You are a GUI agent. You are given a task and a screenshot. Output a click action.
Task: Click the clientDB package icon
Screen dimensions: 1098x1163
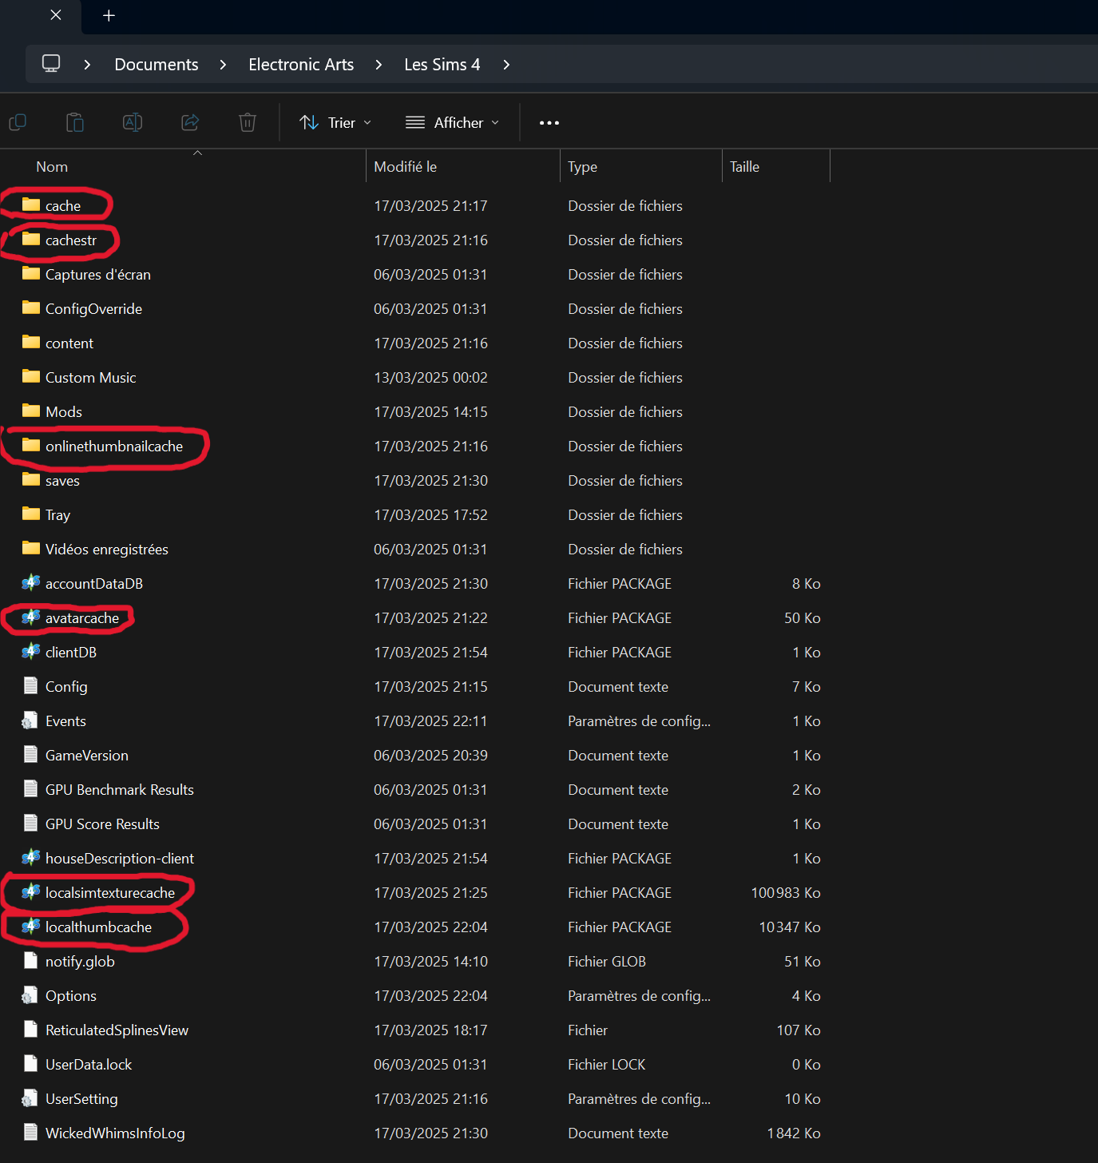pos(31,652)
